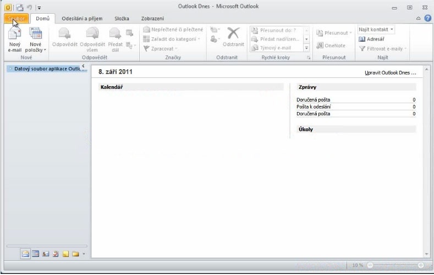Viewport: 434px width, 275px height.
Task: Minimize the ribbon with the caret icon
Action: point(418,19)
